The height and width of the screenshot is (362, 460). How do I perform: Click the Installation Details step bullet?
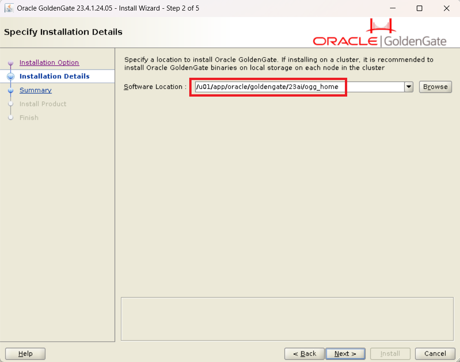pyautogui.click(x=11, y=76)
